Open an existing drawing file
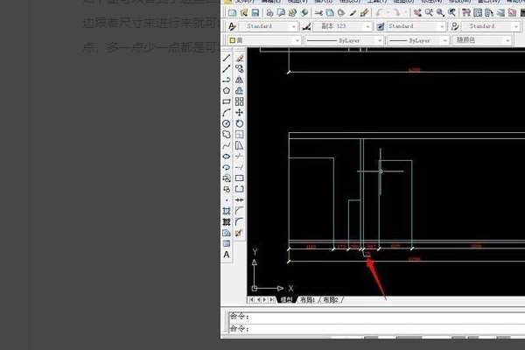This screenshot has height=350, width=525. (244, 13)
